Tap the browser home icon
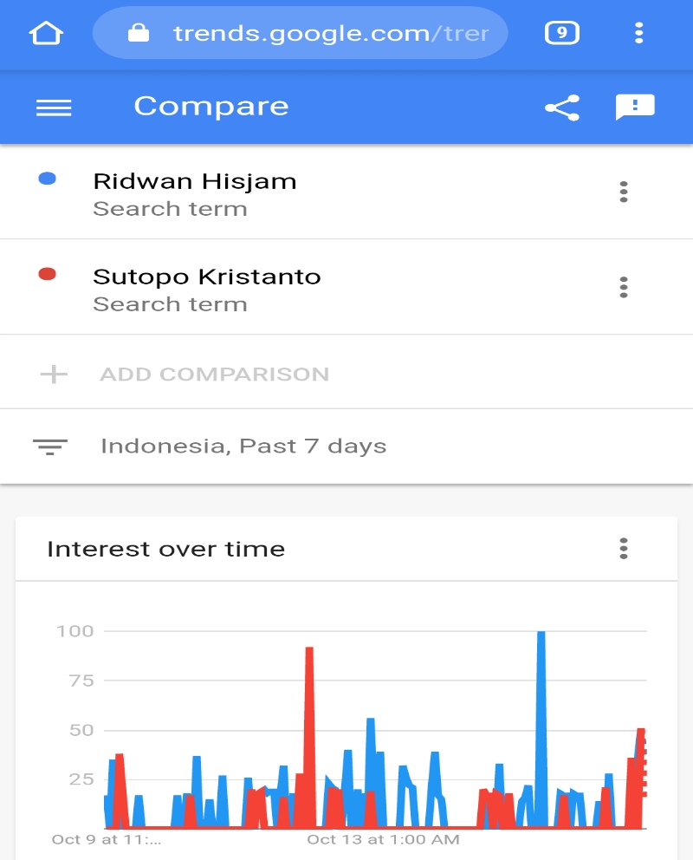The width and height of the screenshot is (693, 860). [46, 34]
